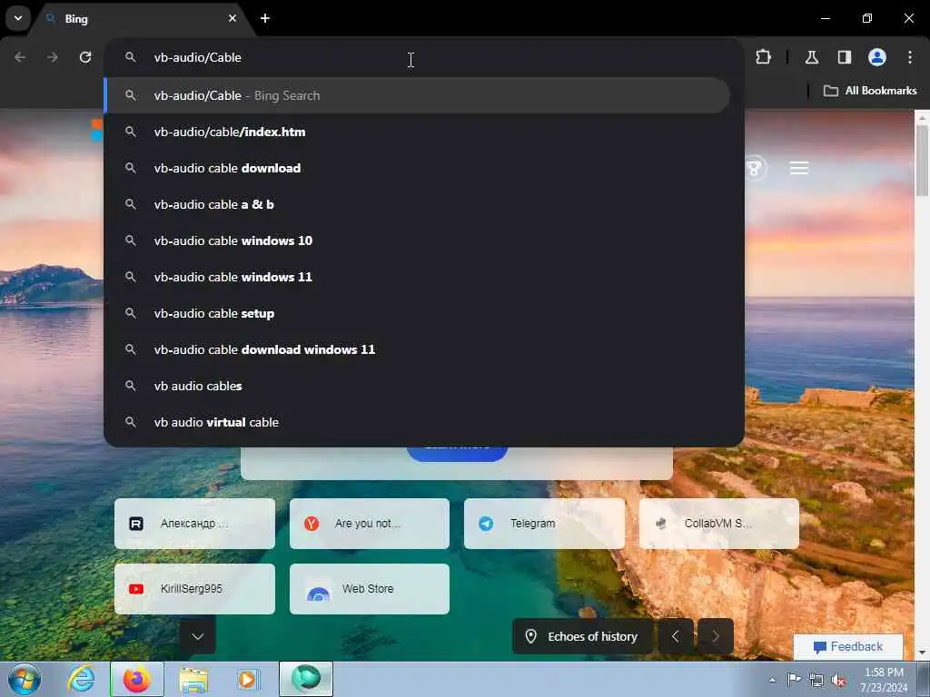Open the profile avatar menu
The width and height of the screenshot is (930, 697).
(876, 57)
